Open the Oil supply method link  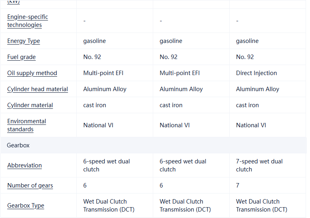coord(32,73)
